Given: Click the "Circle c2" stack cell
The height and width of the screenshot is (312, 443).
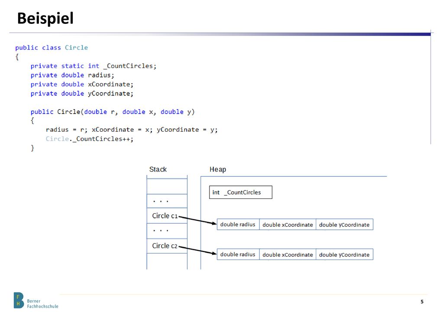Looking at the screenshot, I should [x=167, y=246].
